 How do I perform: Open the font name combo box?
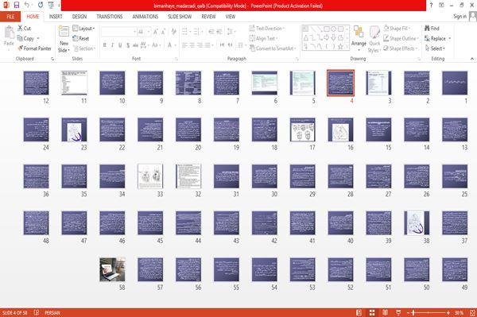coord(118,32)
